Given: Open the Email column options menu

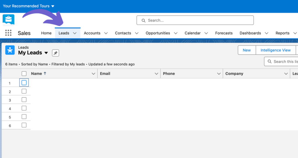Looking at the screenshot, I should 157,74.
